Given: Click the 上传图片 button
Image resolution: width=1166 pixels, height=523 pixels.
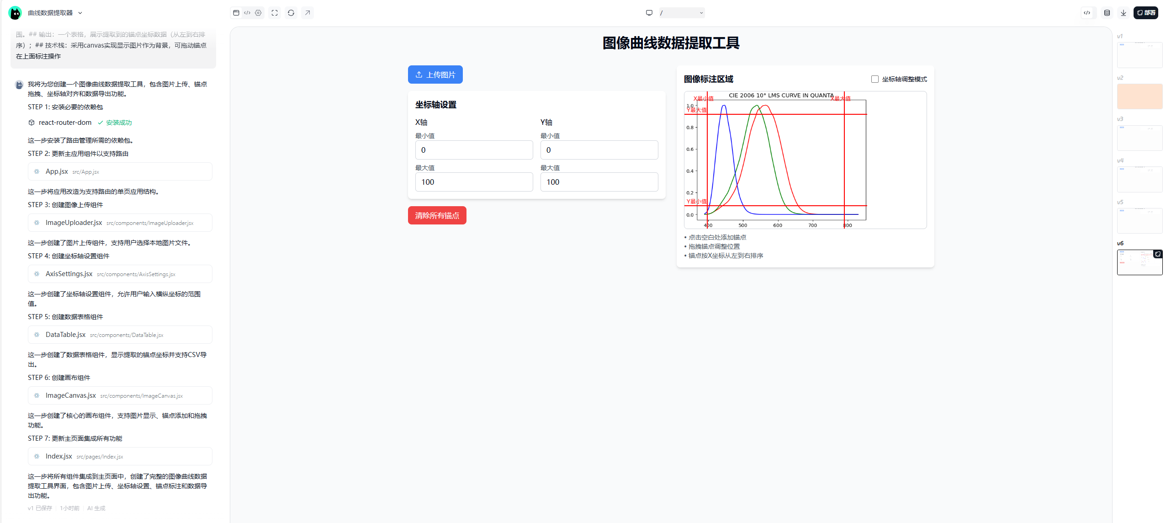Looking at the screenshot, I should pos(435,75).
